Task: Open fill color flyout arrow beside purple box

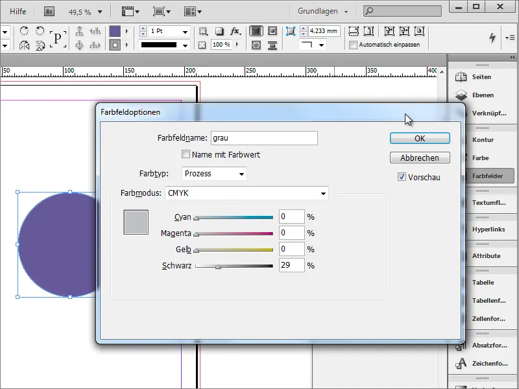Action: (x=127, y=31)
